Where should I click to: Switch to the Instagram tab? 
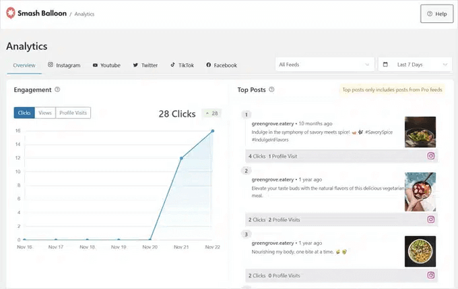point(64,65)
